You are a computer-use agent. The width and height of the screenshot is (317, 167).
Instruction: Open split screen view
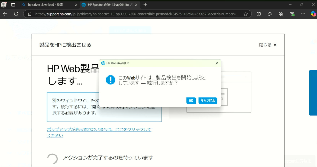(259, 14)
